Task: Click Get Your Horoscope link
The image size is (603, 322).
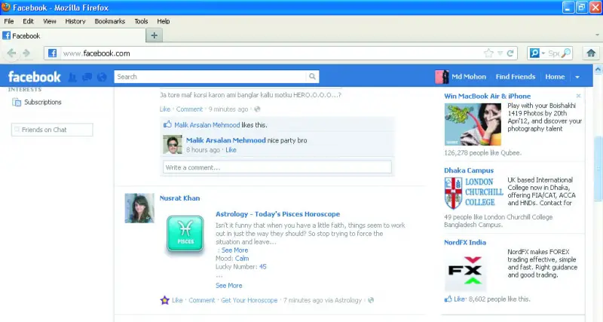Action: coord(249,300)
